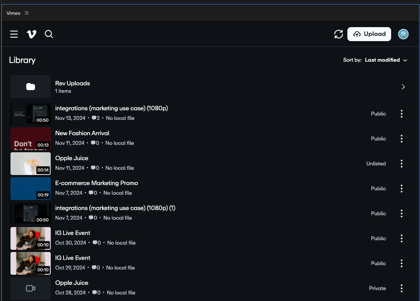Image resolution: width=420 pixels, height=301 pixels.
Task: Open options for private Opple Juice video
Action: click(401, 288)
